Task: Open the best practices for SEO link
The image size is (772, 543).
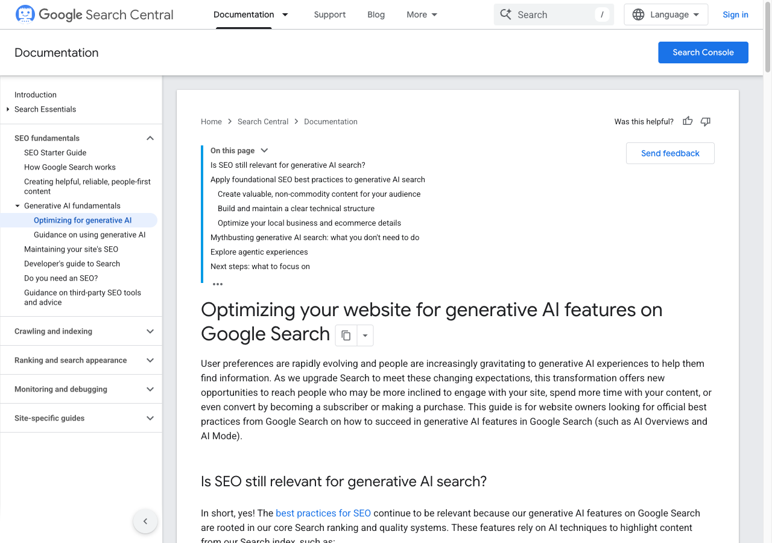Action: pos(323,513)
